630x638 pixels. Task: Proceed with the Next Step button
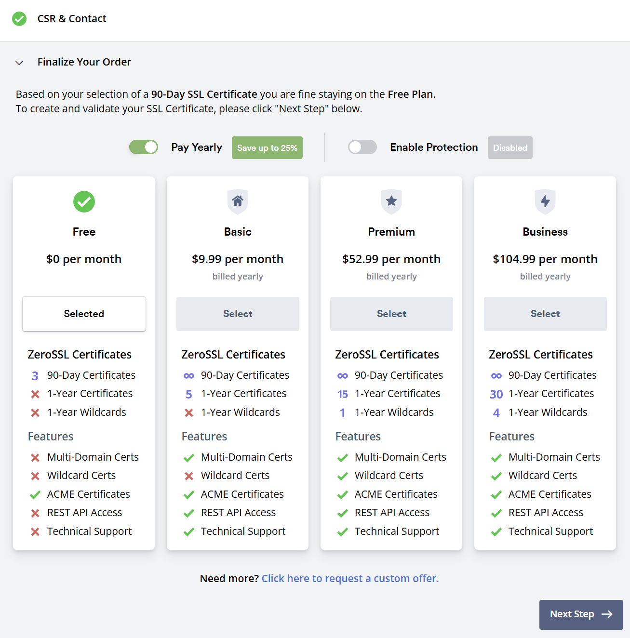pyautogui.click(x=581, y=614)
